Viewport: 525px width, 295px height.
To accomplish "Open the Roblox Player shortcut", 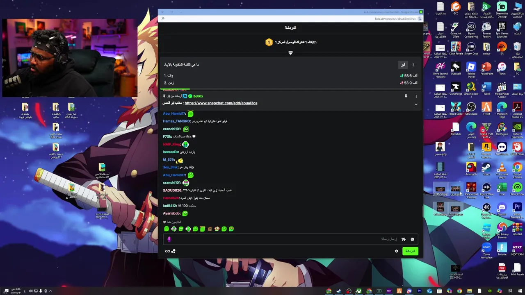I will pyautogui.click(x=471, y=70).
